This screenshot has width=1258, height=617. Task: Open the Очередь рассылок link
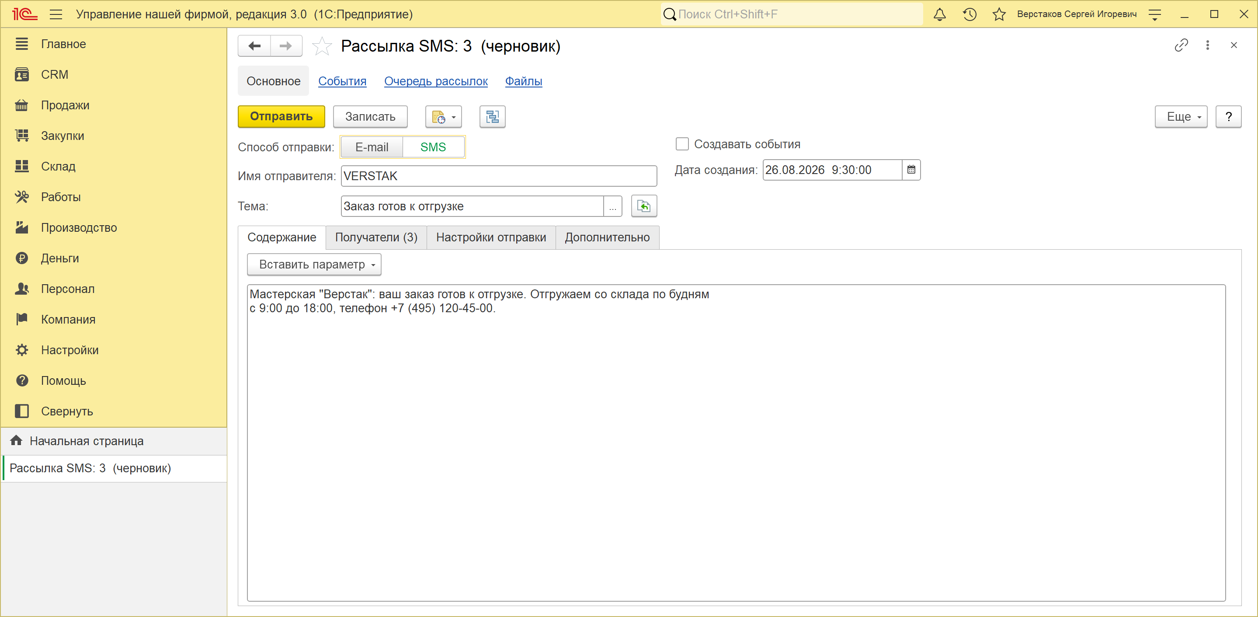click(x=436, y=81)
